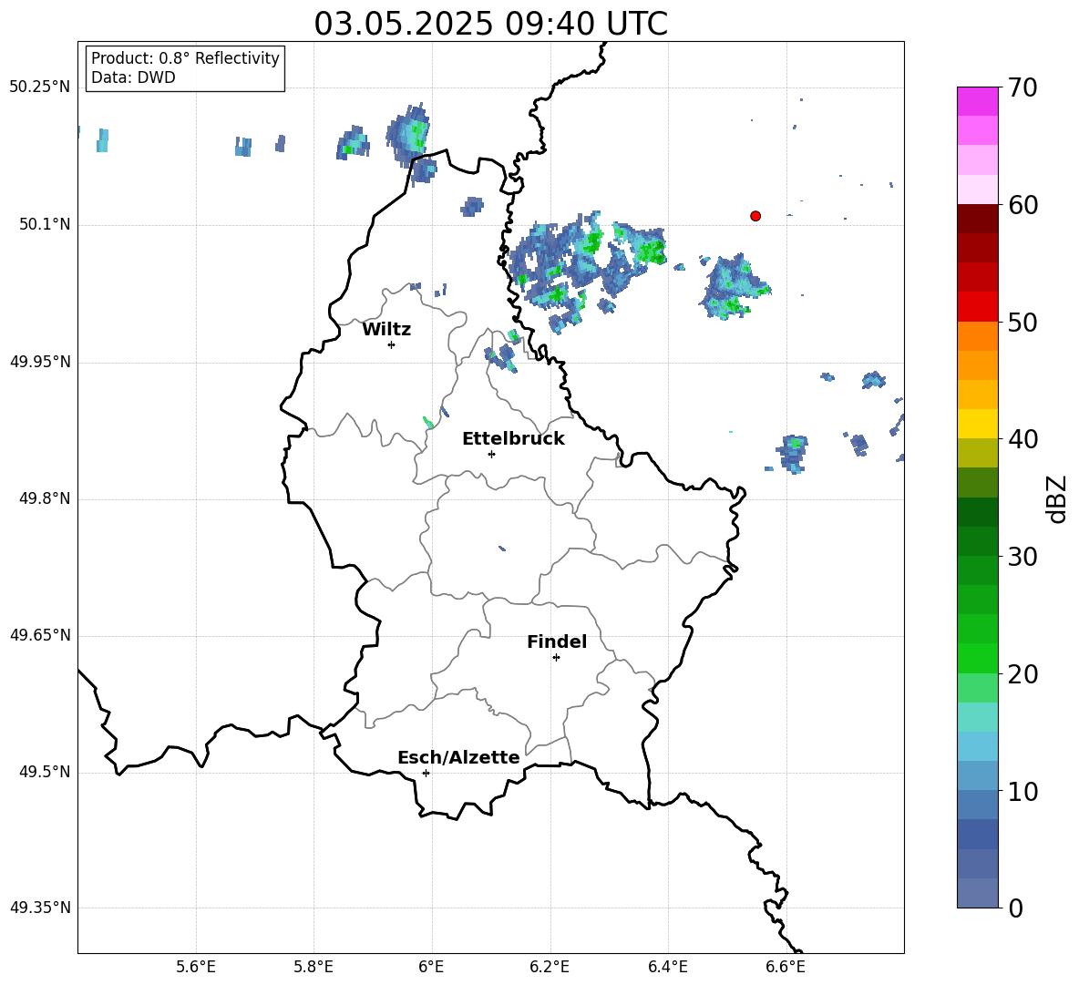Click the 6.4°E longitude label

pyautogui.click(x=667, y=967)
